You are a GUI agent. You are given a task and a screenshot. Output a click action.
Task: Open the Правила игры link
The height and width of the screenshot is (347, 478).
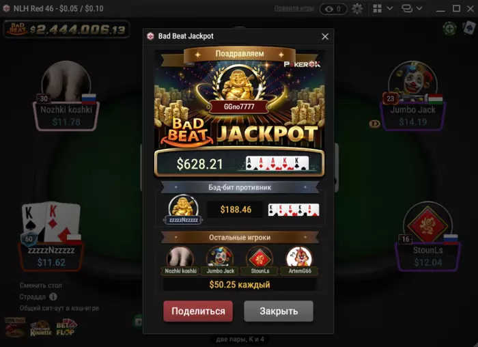pos(294,8)
